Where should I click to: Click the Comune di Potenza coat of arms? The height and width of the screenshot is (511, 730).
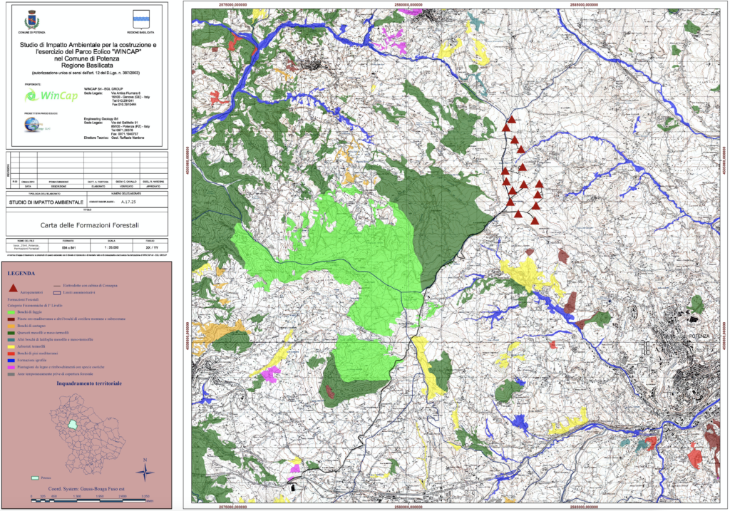[x=32, y=21]
